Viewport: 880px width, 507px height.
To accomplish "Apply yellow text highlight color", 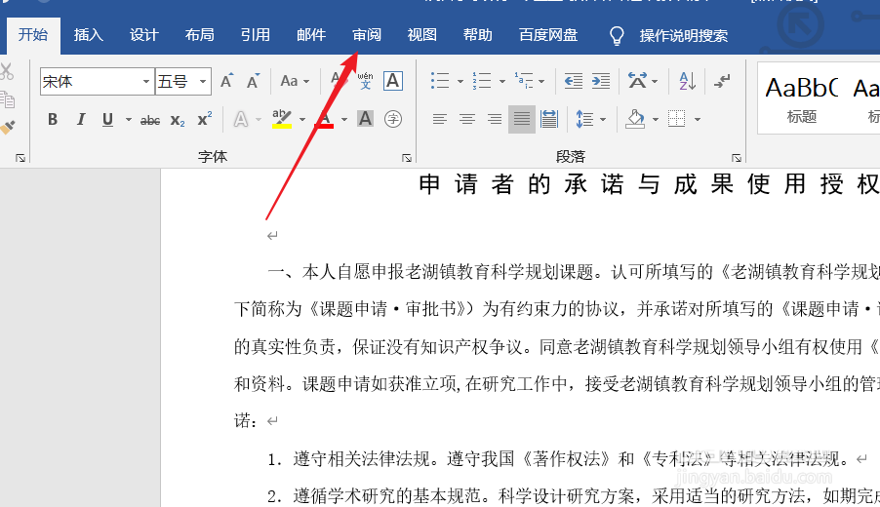I will tap(282, 119).
